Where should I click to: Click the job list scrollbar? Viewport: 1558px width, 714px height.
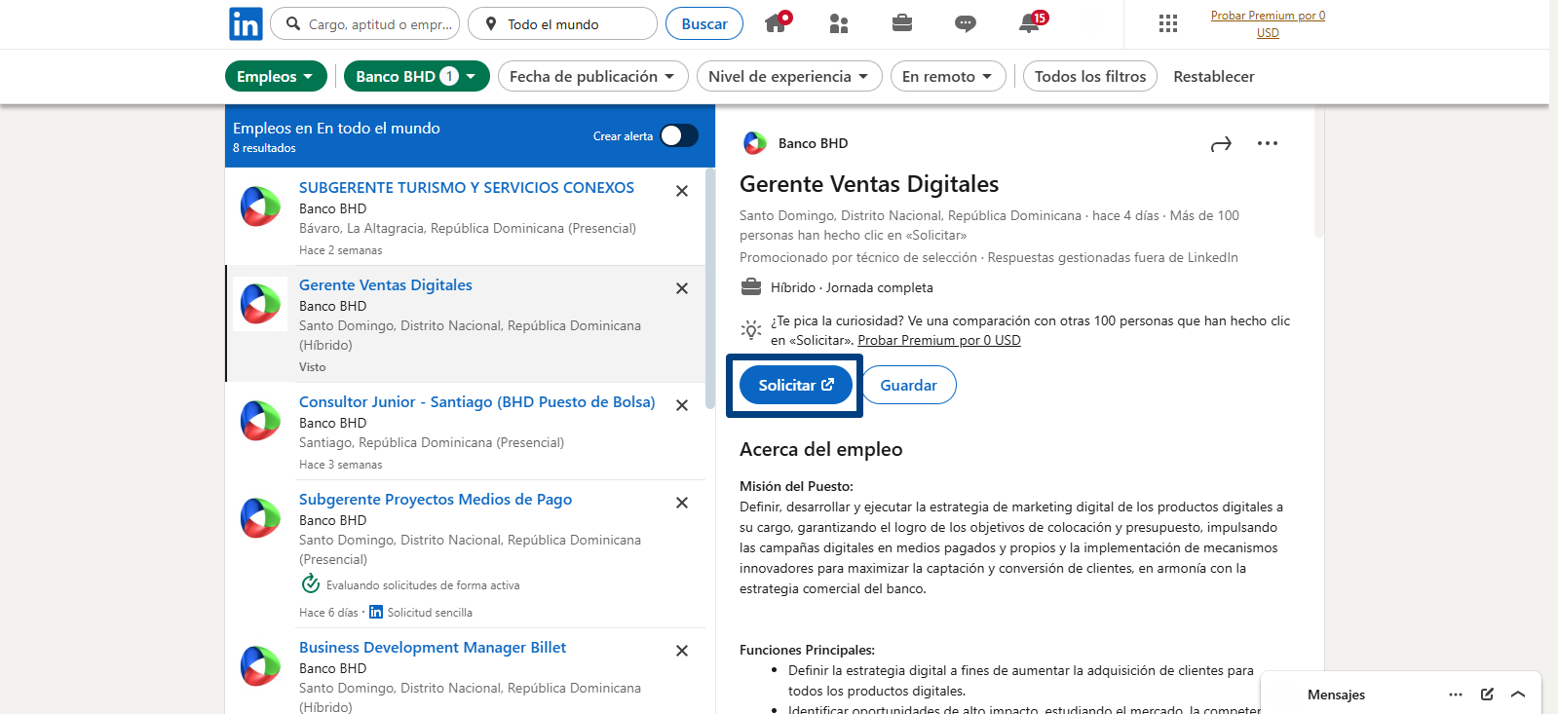pyautogui.click(x=710, y=288)
